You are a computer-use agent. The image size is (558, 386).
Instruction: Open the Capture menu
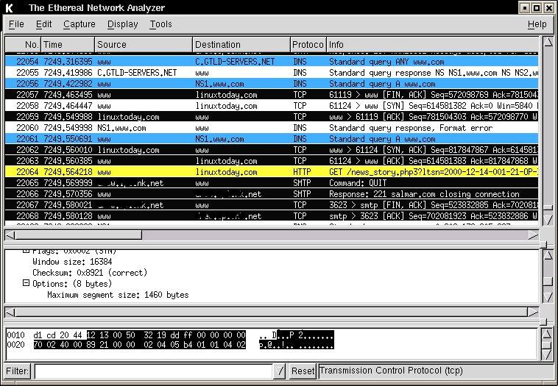pos(79,24)
